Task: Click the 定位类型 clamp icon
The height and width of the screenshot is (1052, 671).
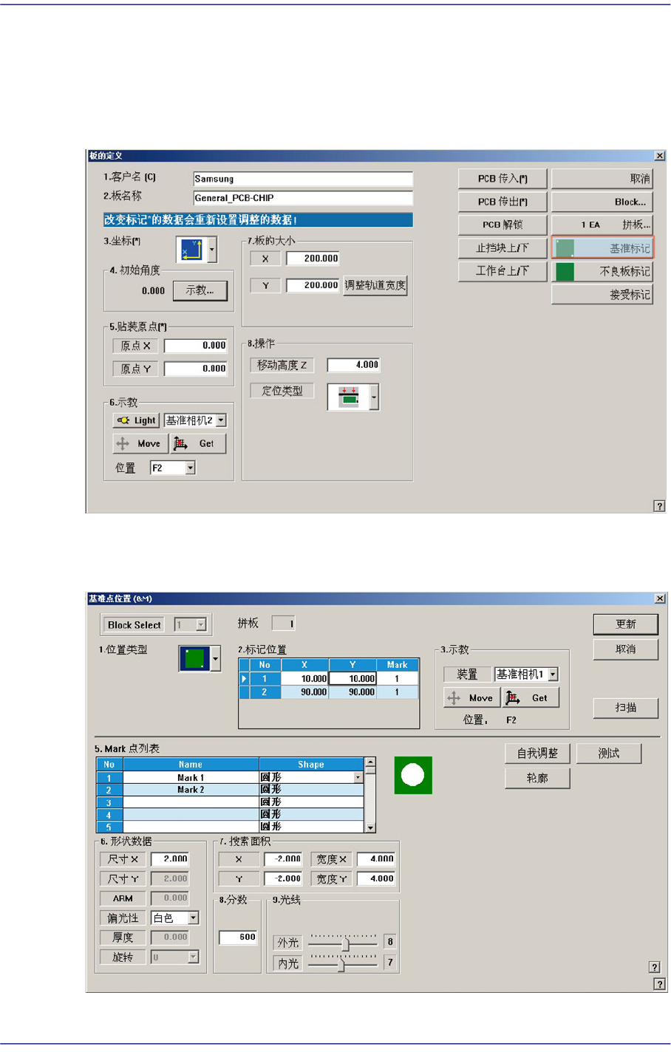Action: [x=348, y=397]
